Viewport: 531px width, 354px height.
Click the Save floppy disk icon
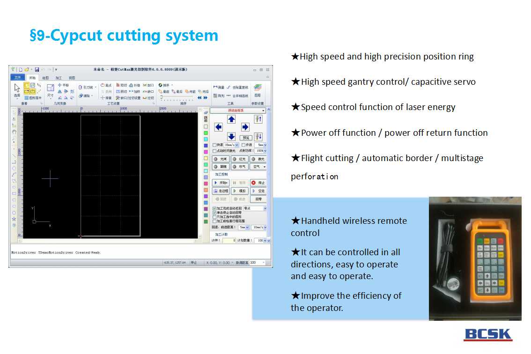pyautogui.click(x=37, y=69)
